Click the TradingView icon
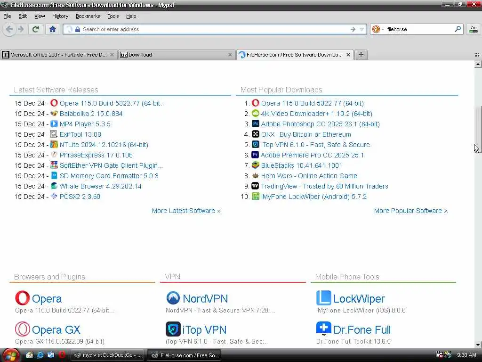The height and width of the screenshot is (362, 482). 255,186
